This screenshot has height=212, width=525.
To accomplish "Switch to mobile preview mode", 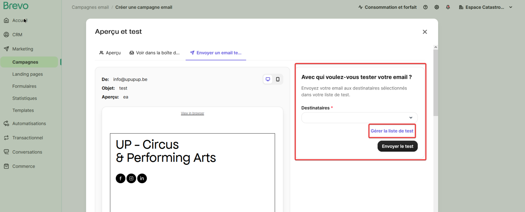I will (x=278, y=79).
